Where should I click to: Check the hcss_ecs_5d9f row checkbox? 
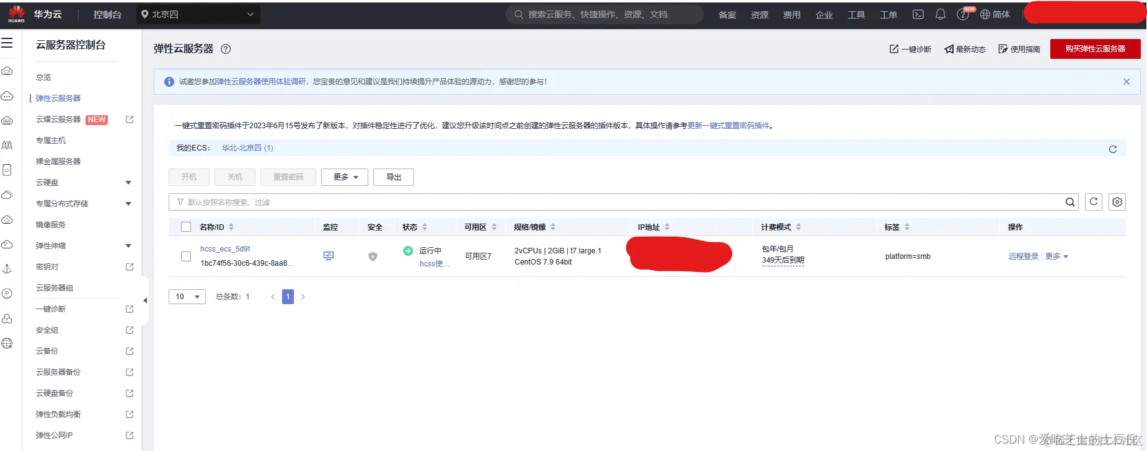coord(186,256)
